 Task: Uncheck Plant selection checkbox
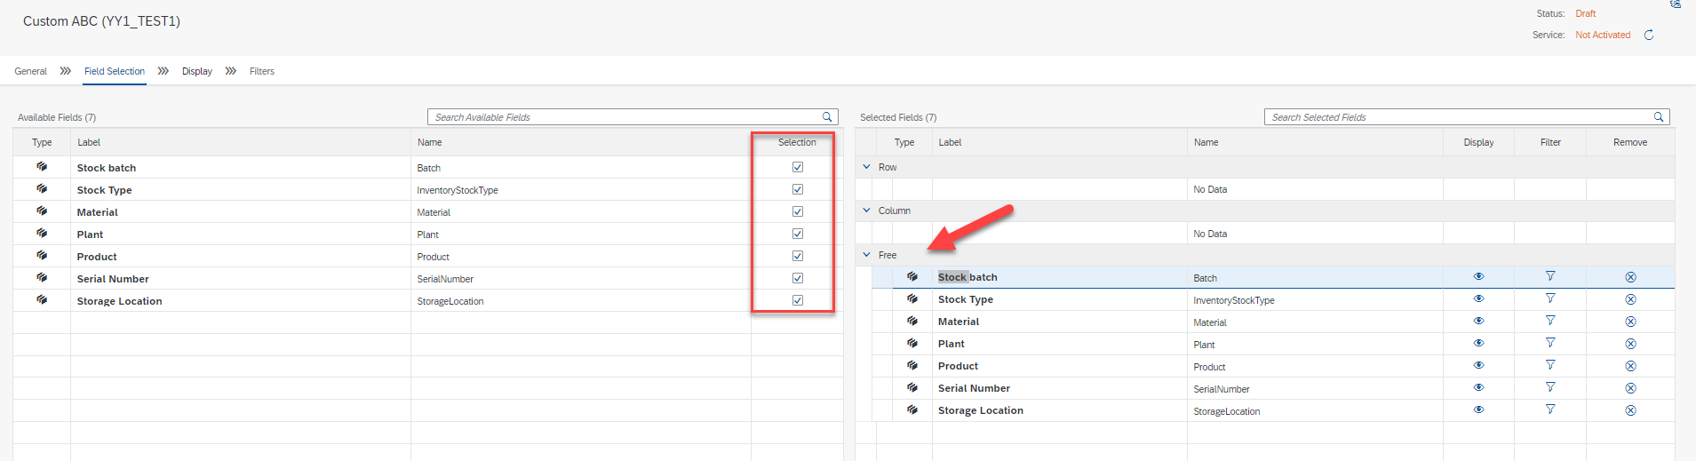(798, 234)
